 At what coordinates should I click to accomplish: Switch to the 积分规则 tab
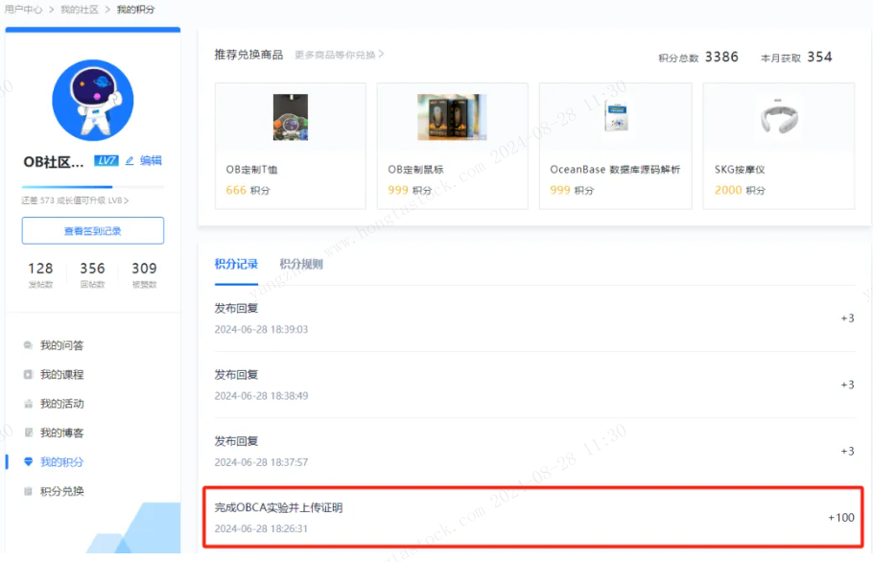[301, 264]
